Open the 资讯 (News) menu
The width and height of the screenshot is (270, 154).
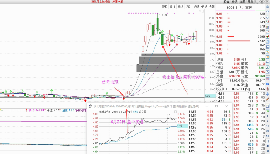[234, 2]
